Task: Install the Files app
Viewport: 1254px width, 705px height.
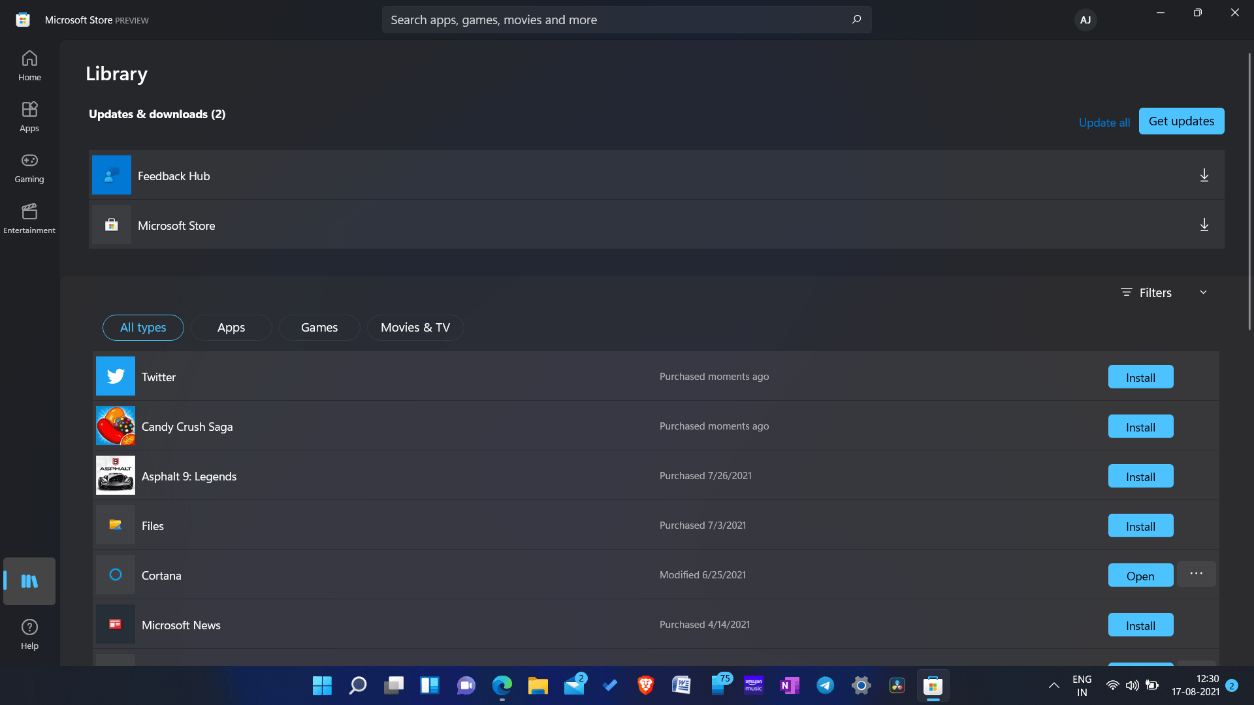Action: [1140, 525]
